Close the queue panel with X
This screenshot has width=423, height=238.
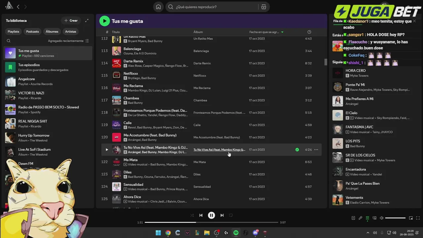click(x=414, y=21)
